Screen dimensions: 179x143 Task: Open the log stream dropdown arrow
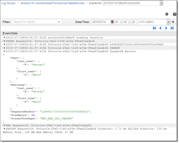pos(161,3)
